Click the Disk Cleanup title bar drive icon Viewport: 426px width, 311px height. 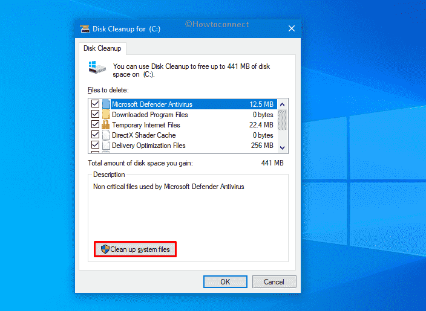click(85, 29)
